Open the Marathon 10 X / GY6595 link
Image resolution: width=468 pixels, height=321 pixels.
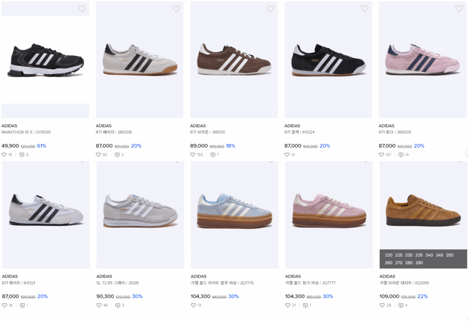tap(26, 132)
